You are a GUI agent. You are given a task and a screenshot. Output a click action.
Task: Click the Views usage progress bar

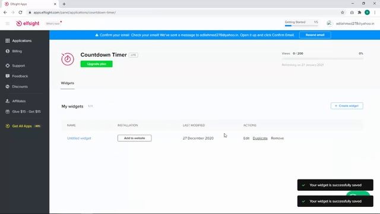coord(322,59)
